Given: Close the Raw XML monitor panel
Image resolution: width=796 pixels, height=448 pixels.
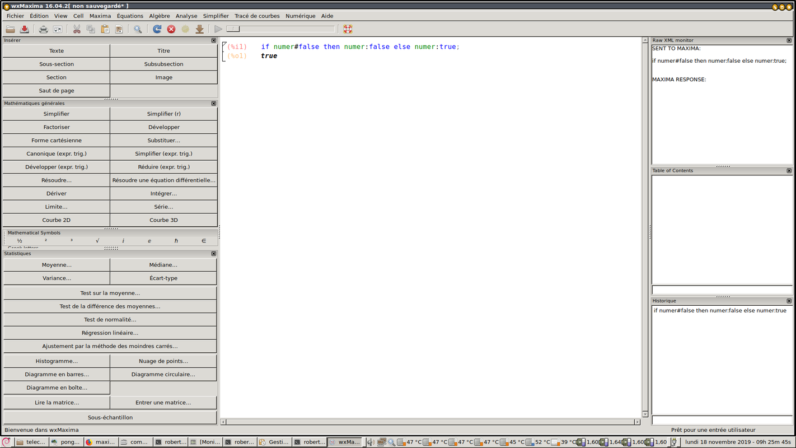Looking at the screenshot, I should click(789, 40).
